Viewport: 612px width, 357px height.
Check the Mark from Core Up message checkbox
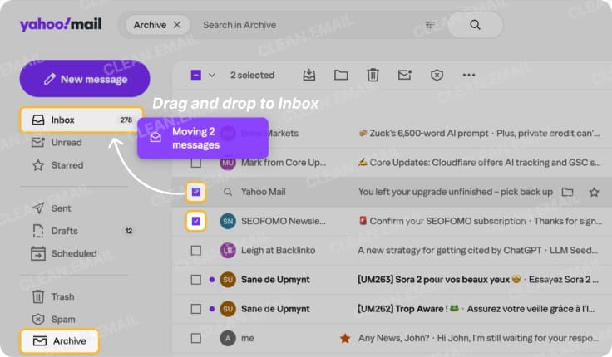pyautogui.click(x=196, y=163)
